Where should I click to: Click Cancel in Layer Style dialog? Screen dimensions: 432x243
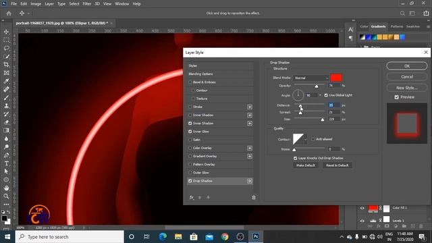407,76
